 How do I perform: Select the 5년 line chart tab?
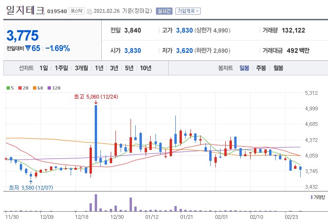coord(129,68)
